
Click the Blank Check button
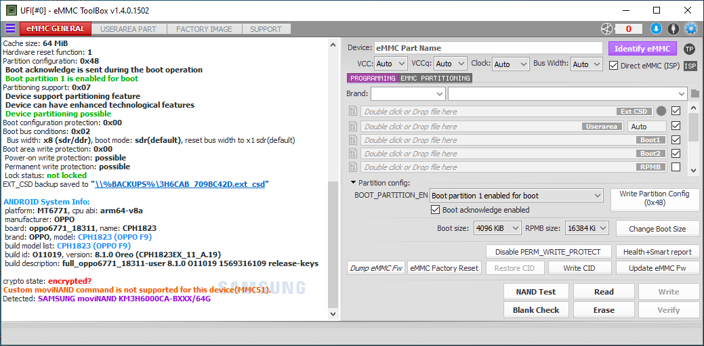point(536,310)
